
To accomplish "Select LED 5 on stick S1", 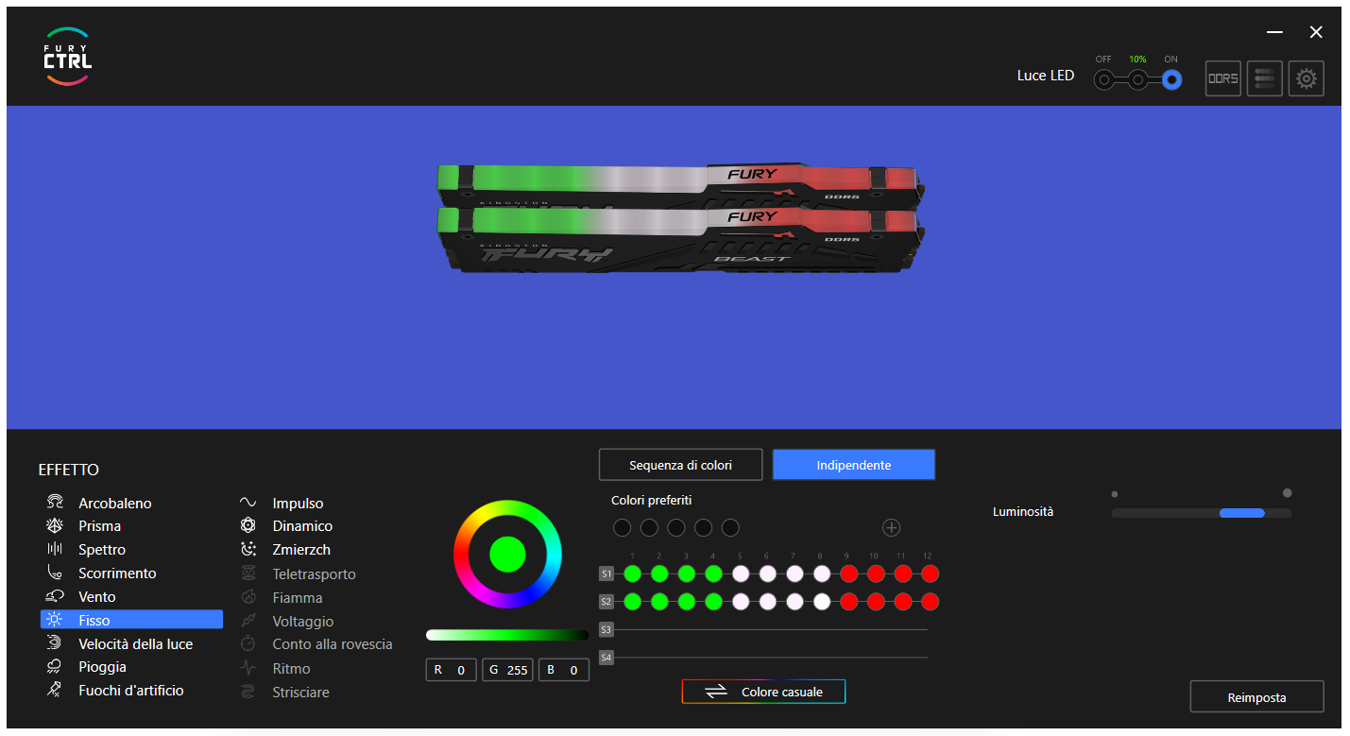I will point(741,573).
